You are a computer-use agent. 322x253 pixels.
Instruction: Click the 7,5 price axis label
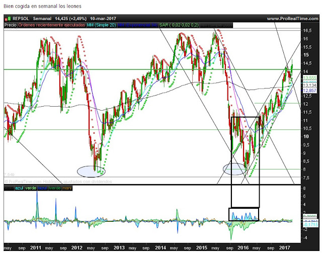(306, 178)
